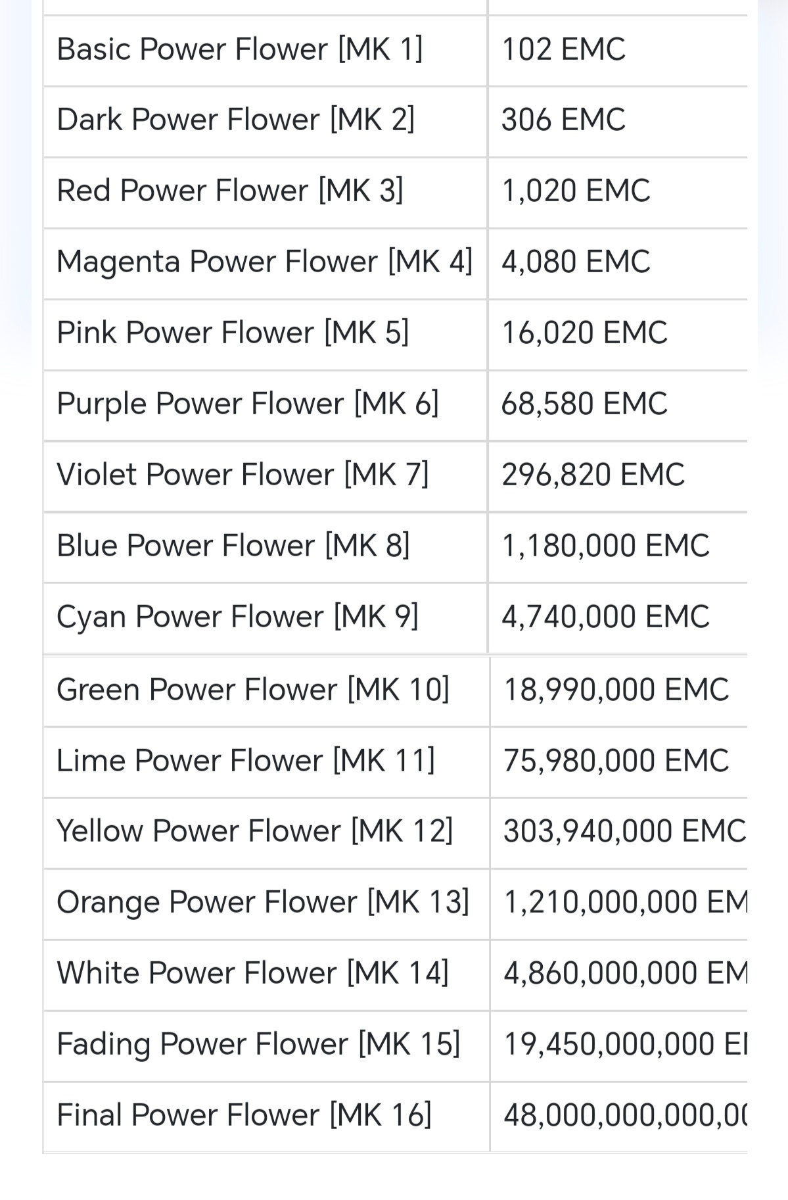The height and width of the screenshot is (1200, 788).
Task: Click the 18,990,000 EMC value
Action: [616, 690]
